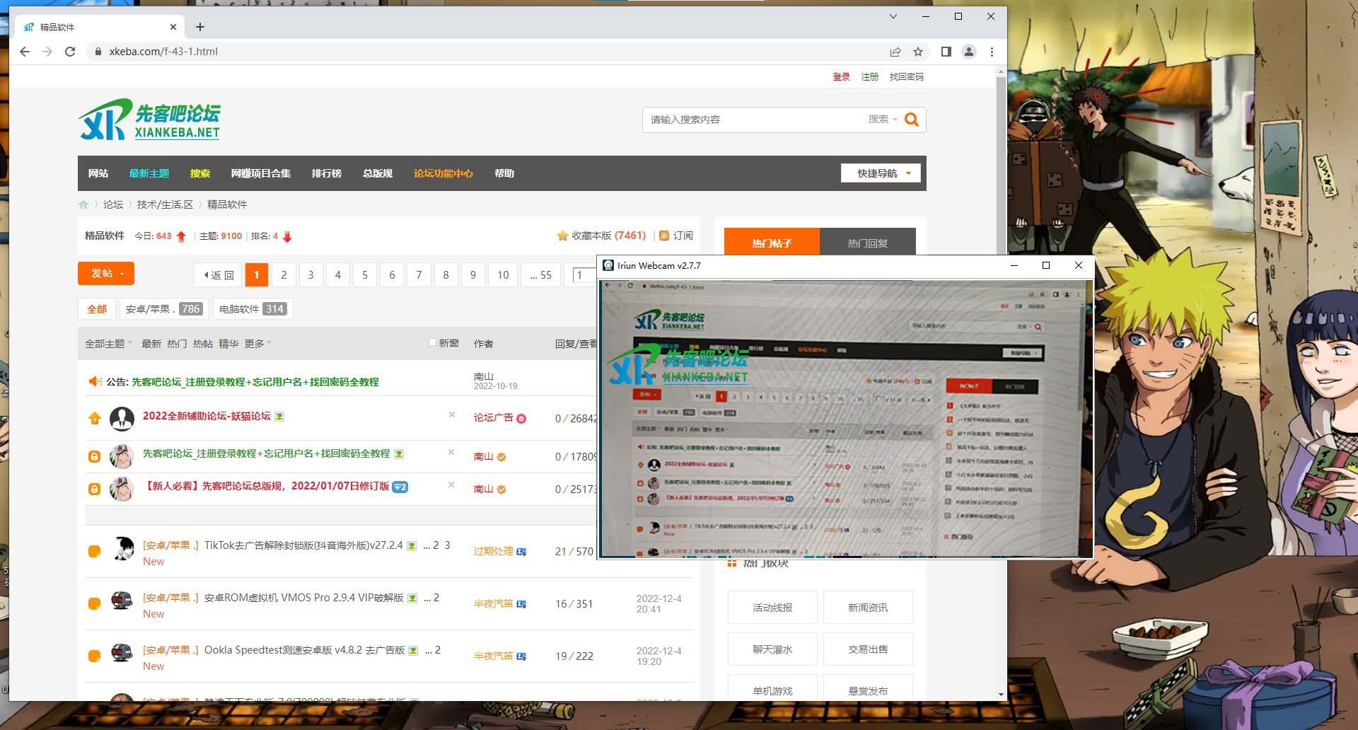The image size is (1358, 730).
Task: Click the home icon in breadcrumb
Action: (83, 204)
